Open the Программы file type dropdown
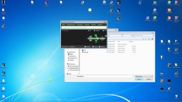 [x=144, y=76]
